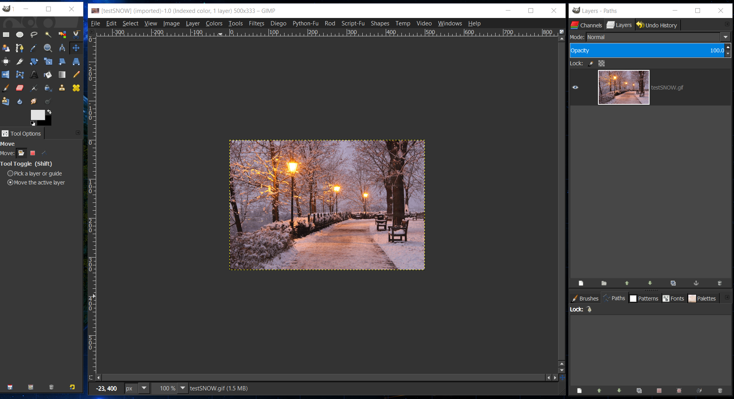Select the Heal tool bandage icon
734x399 pixels.
click(76, 88)
